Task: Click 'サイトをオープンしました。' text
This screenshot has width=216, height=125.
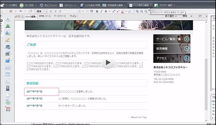Action: click(72, 106)
